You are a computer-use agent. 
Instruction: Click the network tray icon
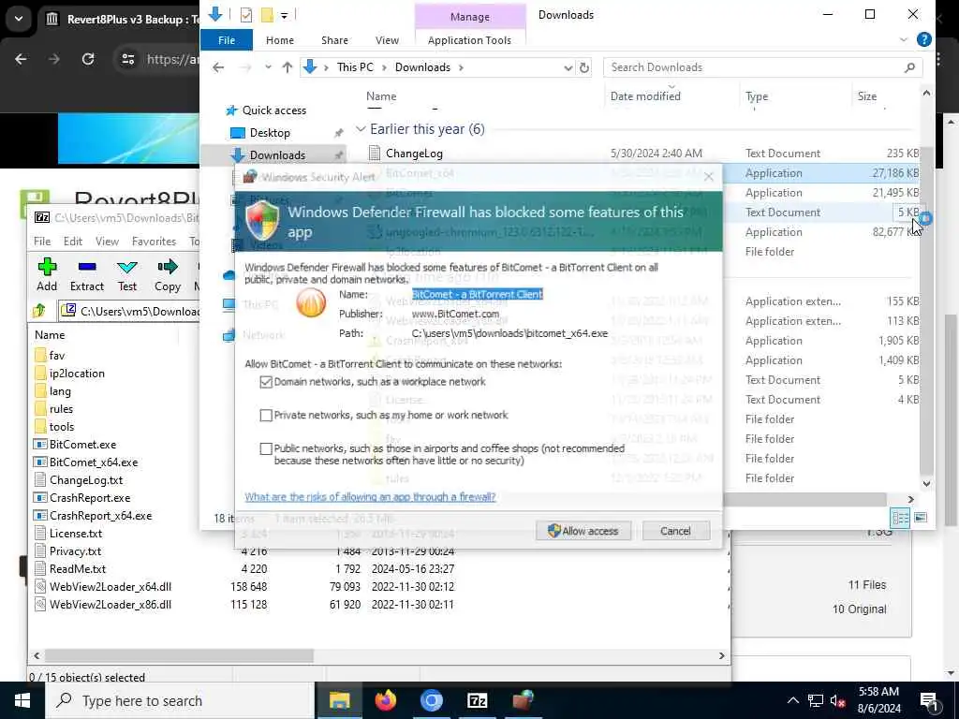(816, 700)
